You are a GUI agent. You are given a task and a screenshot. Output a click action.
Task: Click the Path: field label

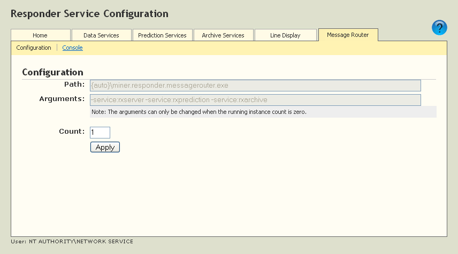74,84
